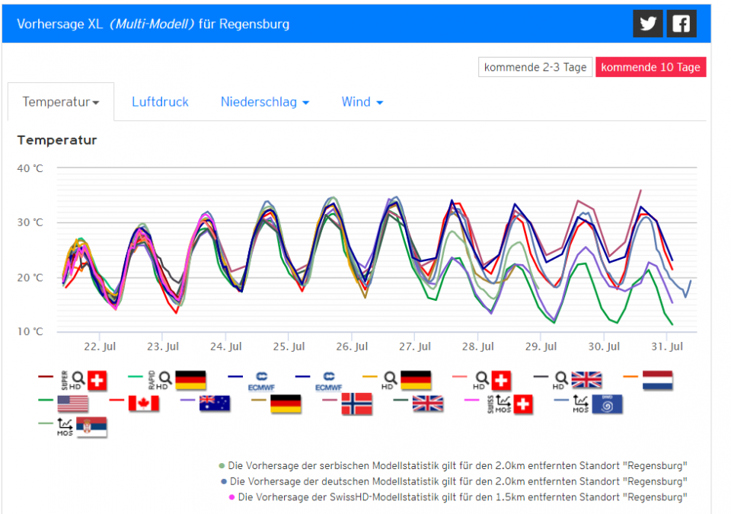
Task: Expand the Niederschlag dropdown menu
Action: pos(264,102)
